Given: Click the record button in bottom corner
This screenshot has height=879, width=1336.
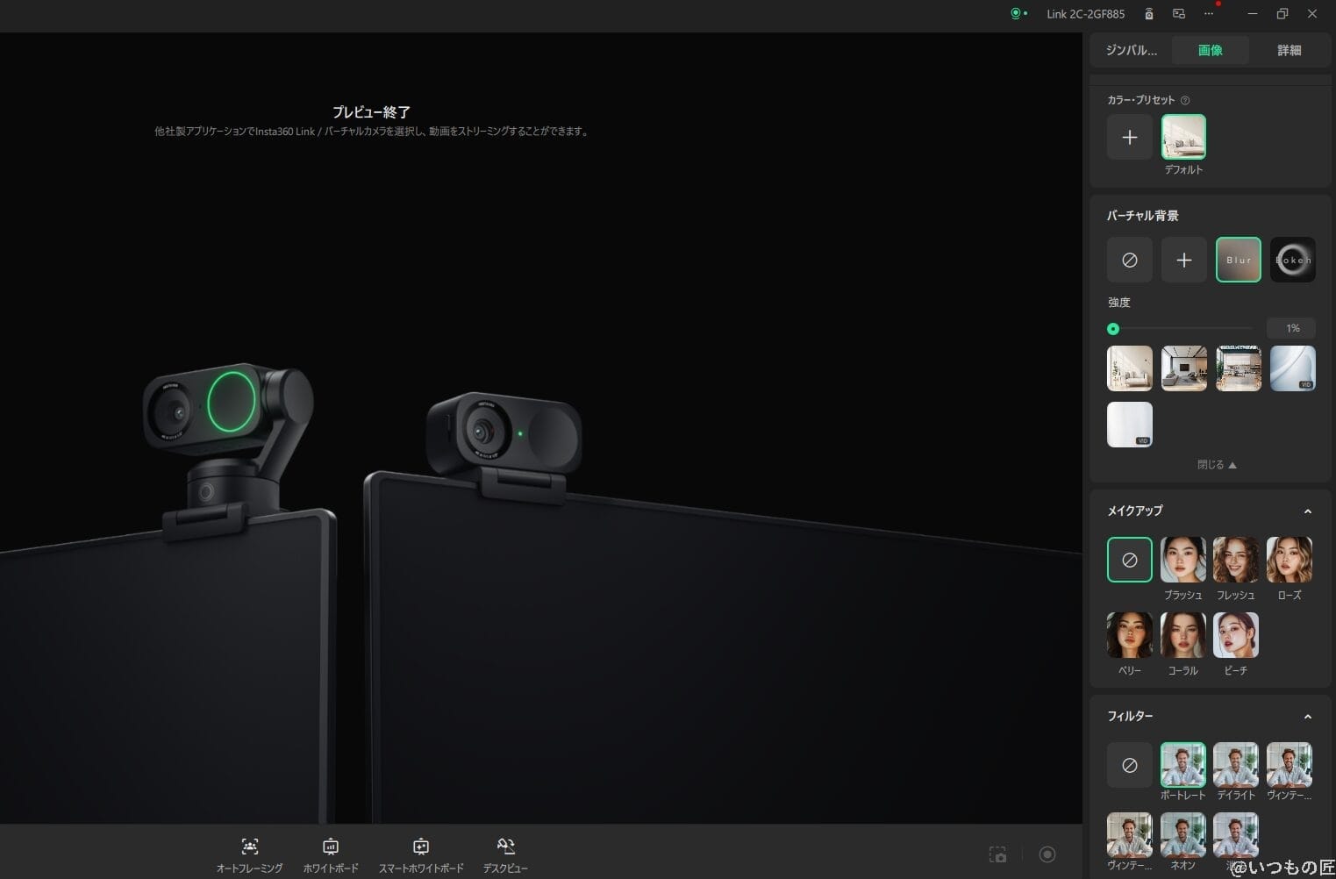Looking at the screenshot, I should pyautogui.click(x=1047, y=853).
